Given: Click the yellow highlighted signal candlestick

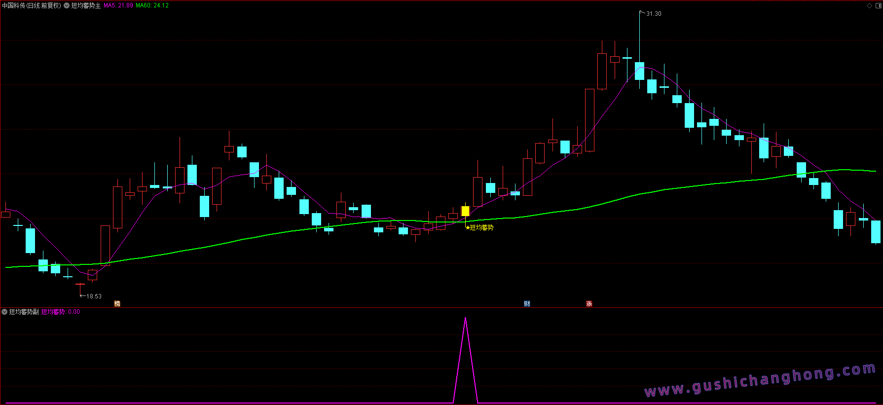Looking at the screenshot, I should point(465,211).
